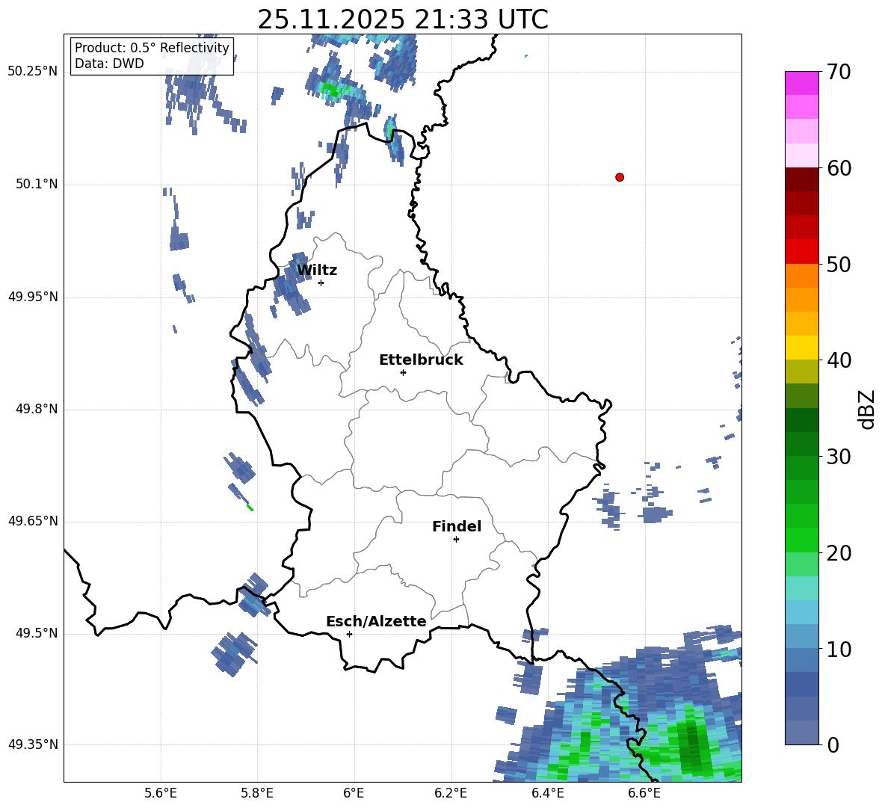
Task: Click the 6°E longitude label
Action: [354, 793]
